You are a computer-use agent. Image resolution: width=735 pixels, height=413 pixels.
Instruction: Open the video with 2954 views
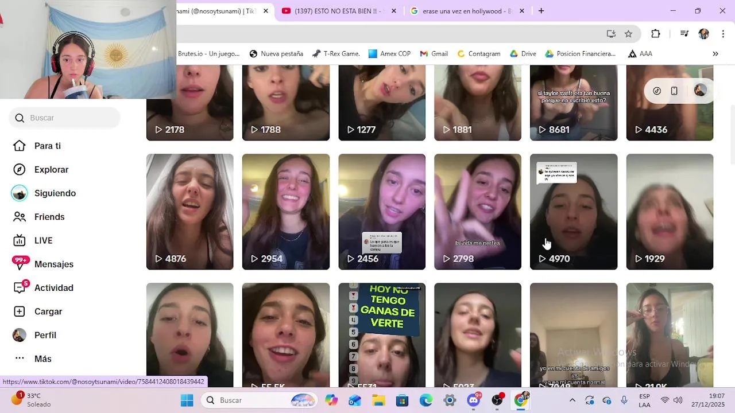pyautogui.click(x=286, y=212)
